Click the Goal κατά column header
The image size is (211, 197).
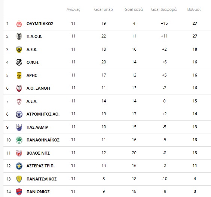click(134, 9)
